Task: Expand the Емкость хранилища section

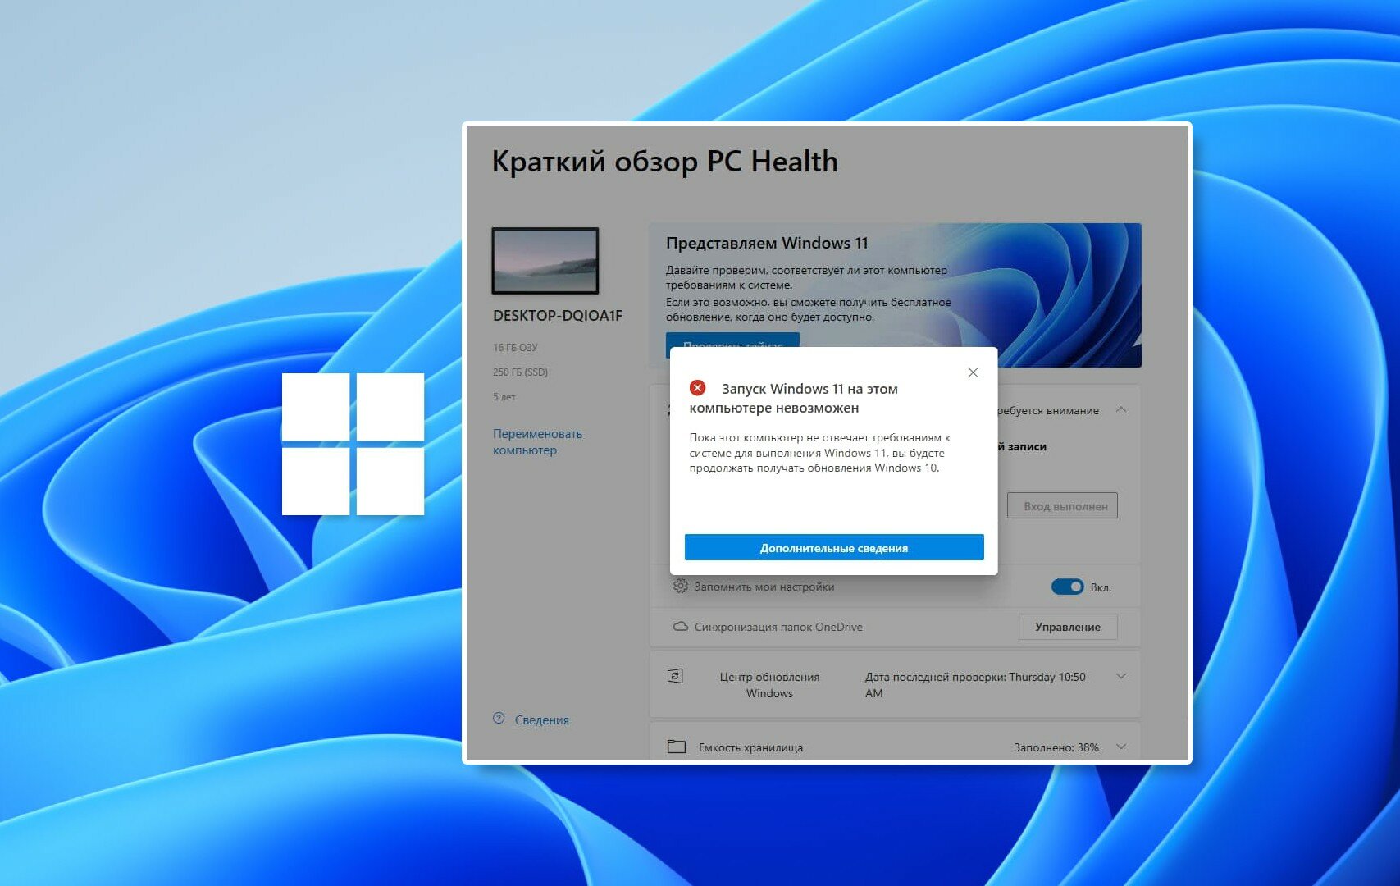Action: tap(1121, 747)
